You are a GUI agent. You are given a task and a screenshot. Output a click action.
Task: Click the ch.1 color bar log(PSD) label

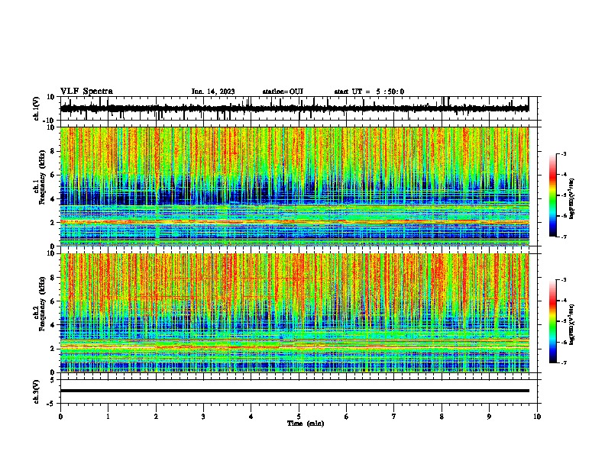click(571, 199)
